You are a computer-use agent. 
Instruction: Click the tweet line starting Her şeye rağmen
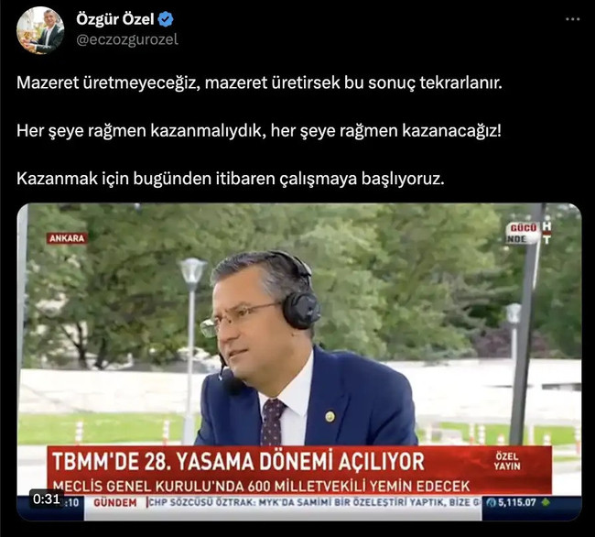tap(259, 131)
